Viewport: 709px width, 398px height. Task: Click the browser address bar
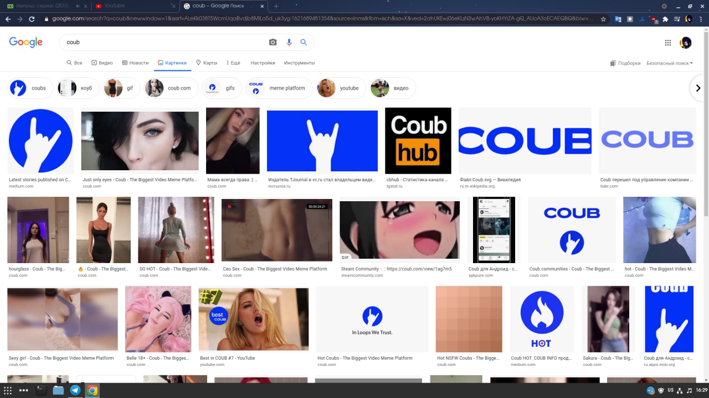pyautogui.click(x=322, y=19)
